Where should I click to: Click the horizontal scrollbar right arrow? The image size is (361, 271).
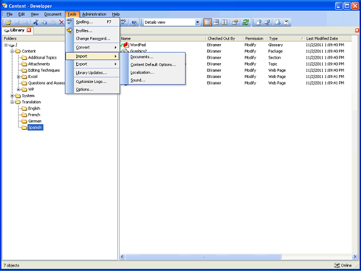(x=355, y=256)
